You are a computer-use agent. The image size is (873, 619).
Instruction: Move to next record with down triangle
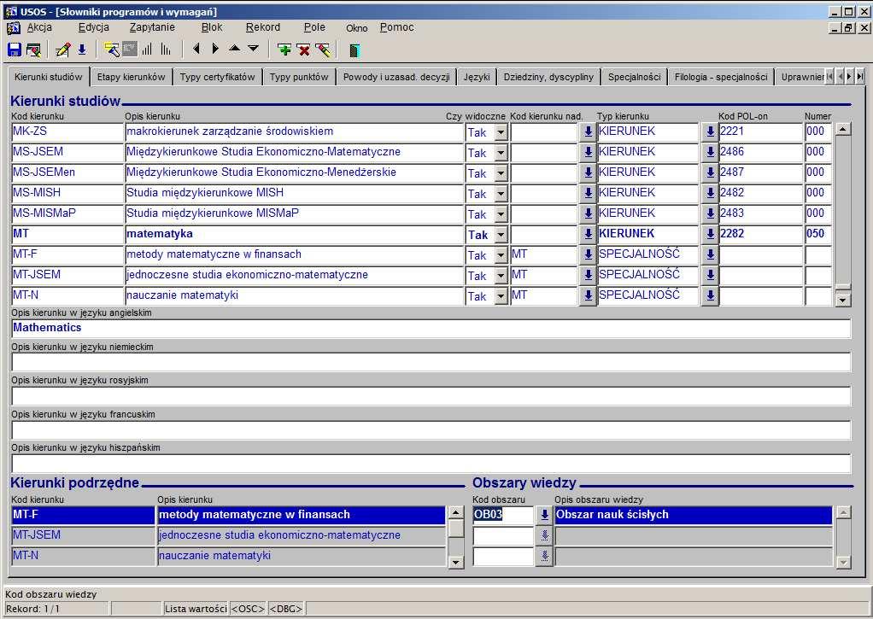coord(254,49)
